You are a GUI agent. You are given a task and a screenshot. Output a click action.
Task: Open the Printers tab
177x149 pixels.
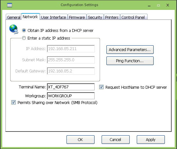[x=112, y=17]
